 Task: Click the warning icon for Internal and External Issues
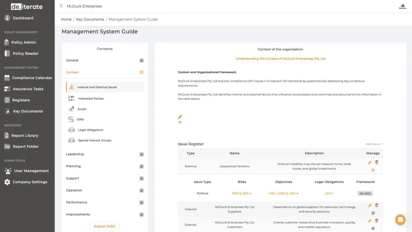click(x=72, y=87)
